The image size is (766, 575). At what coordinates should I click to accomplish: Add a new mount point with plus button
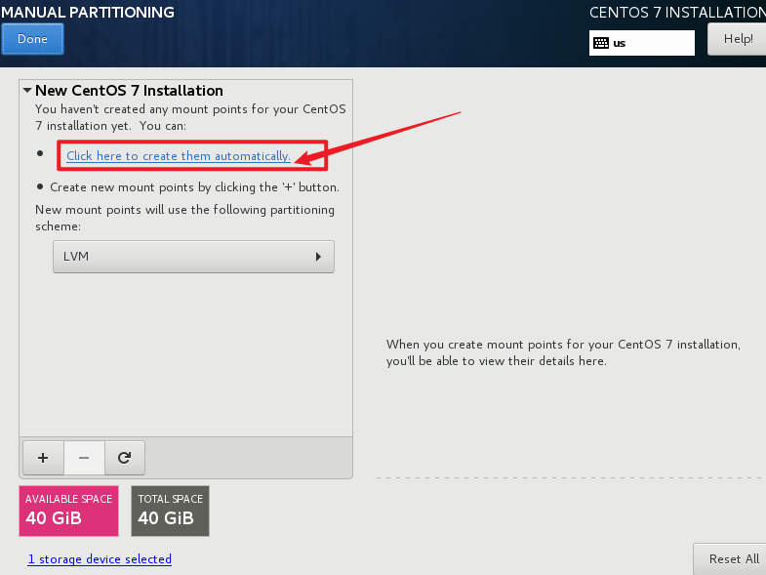click(43, 458)
